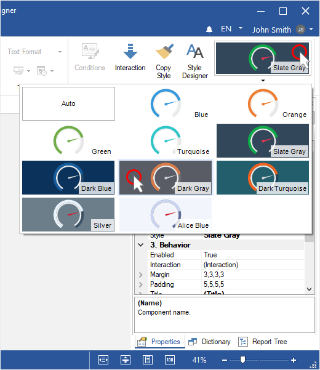
Task: Click the fit page height icon
Action: [126, 360]
